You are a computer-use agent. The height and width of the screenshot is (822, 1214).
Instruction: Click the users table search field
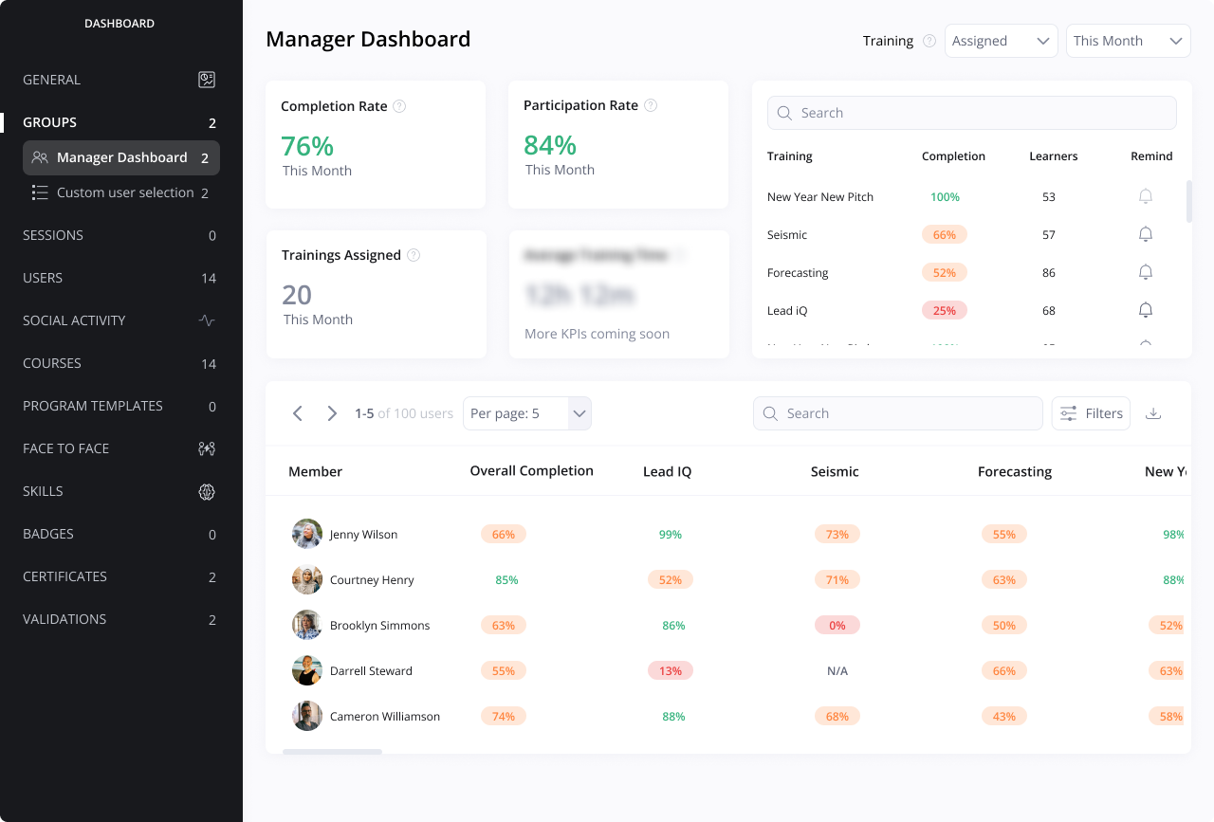click(898, 413)
